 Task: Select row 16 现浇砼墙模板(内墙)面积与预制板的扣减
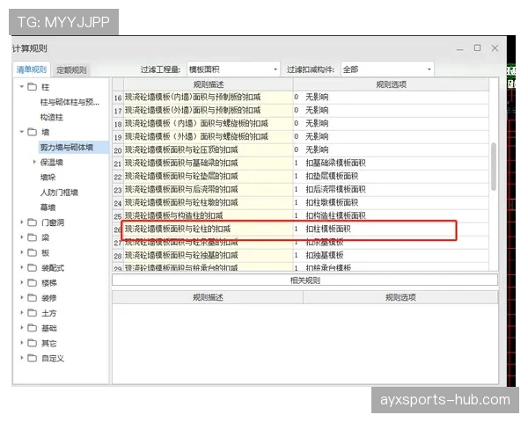[x=301, y=98]
